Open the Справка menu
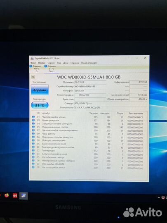The image size is (167, 223). tap(75, 63)
